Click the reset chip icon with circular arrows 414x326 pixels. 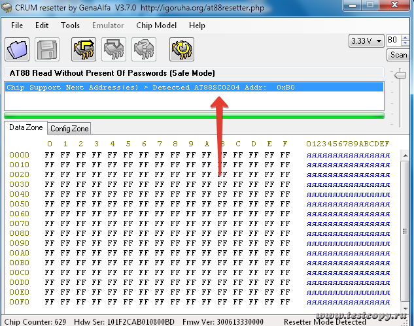tap(181, 50)
